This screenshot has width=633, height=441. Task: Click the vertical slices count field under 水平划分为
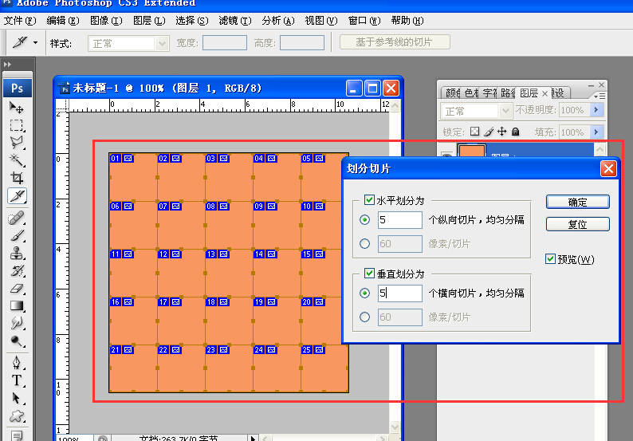pos(400,219)
